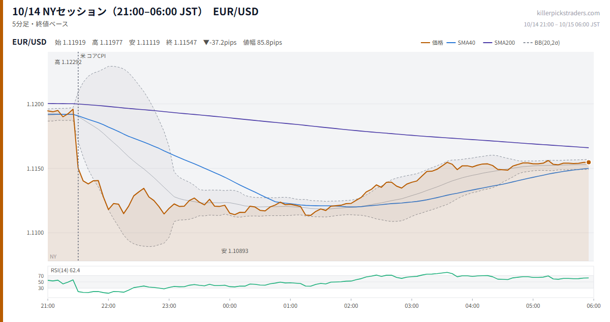Click the 00:00 time axis label
The image size is (610, 322).
(230, 306)
